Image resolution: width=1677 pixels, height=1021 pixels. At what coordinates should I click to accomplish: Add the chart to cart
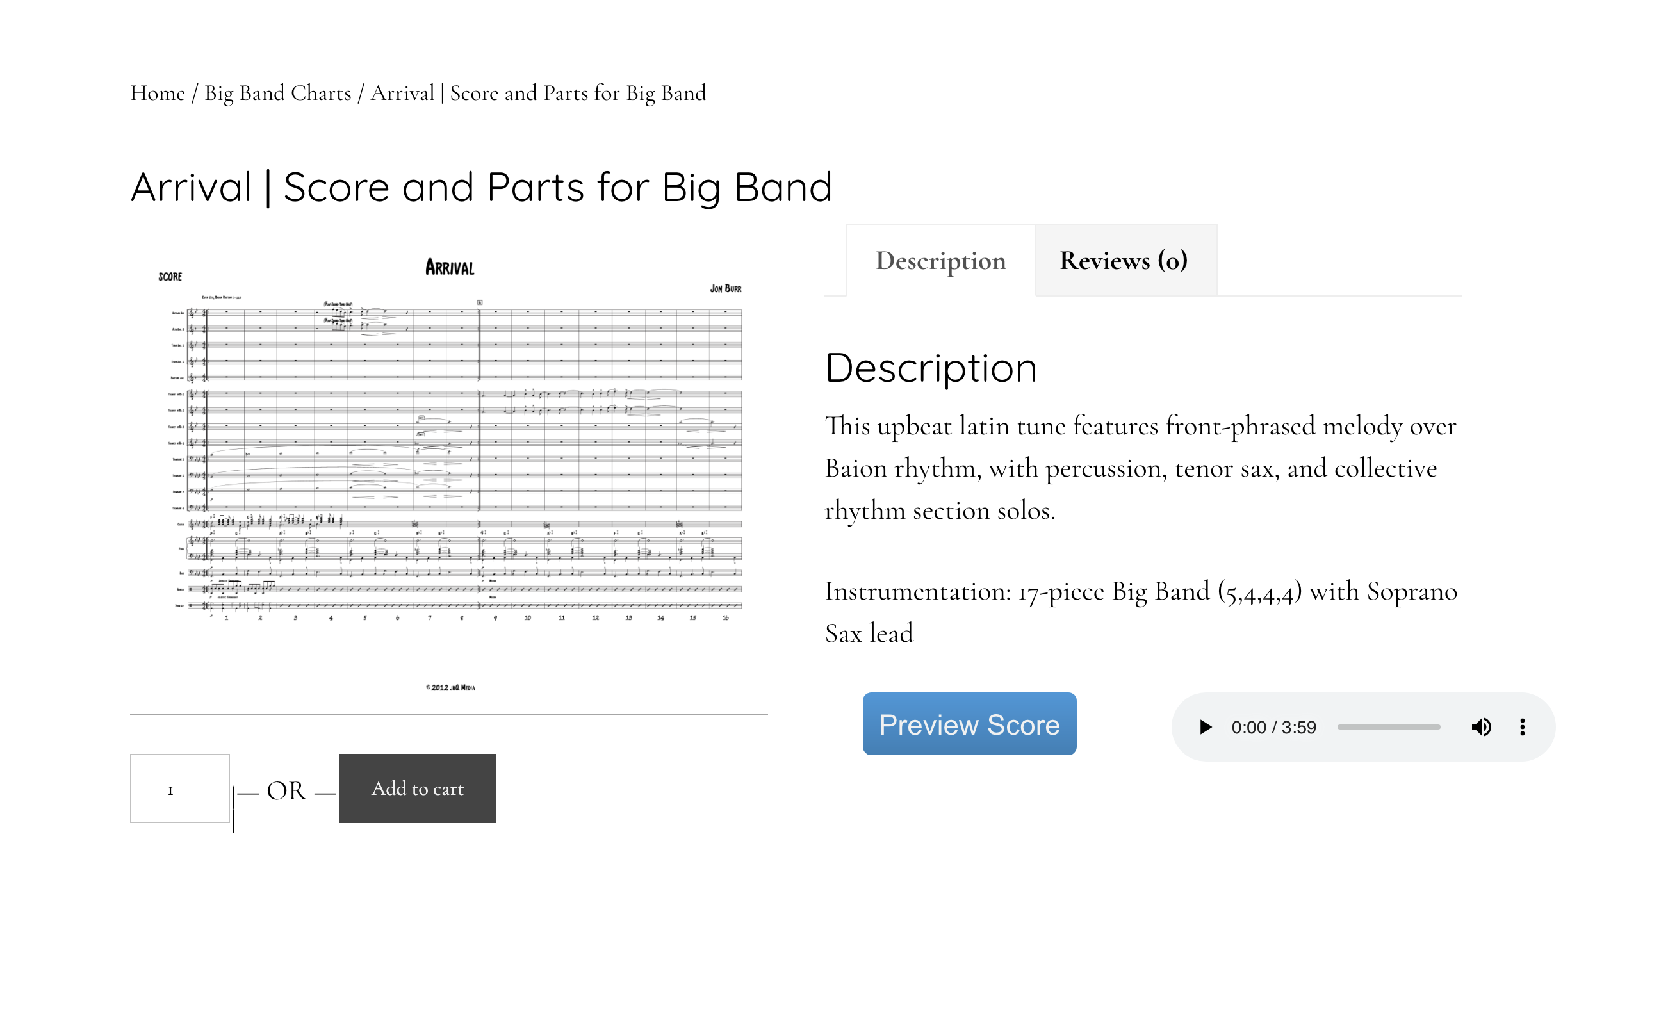[418, 788]
